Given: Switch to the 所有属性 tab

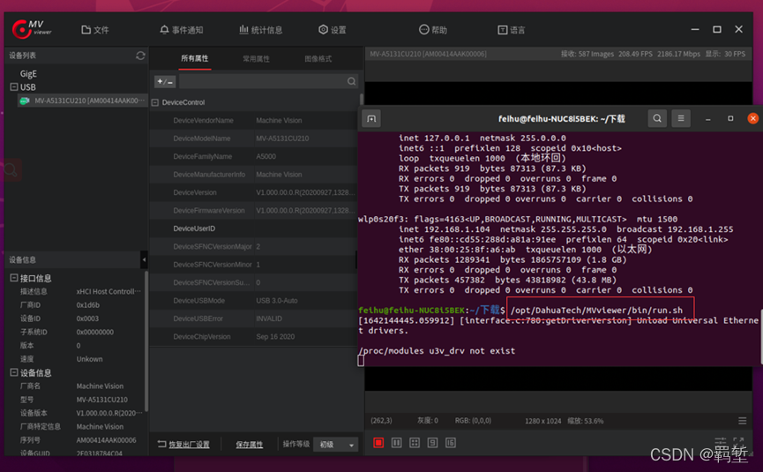Looking at the screenshot, I should point(195,58).
